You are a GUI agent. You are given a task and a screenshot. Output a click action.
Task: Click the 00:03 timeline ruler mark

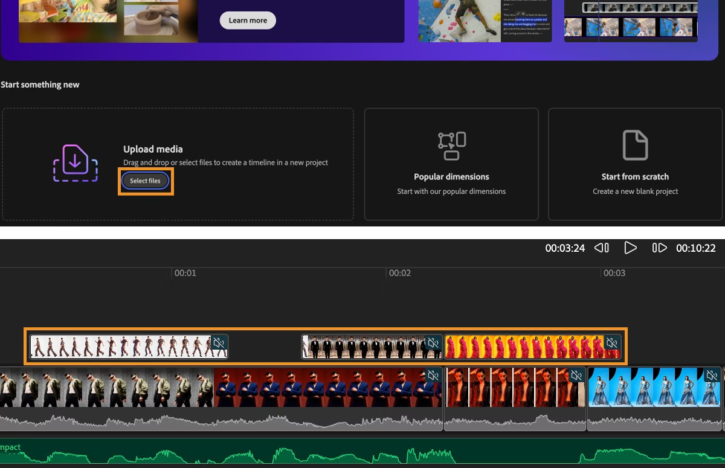coord(614,274)
